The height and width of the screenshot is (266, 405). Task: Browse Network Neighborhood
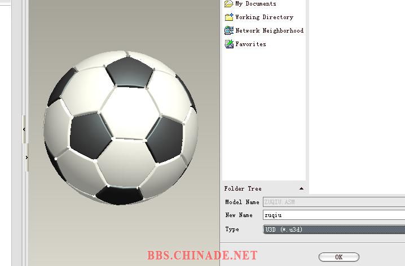(x=270, y=30)
